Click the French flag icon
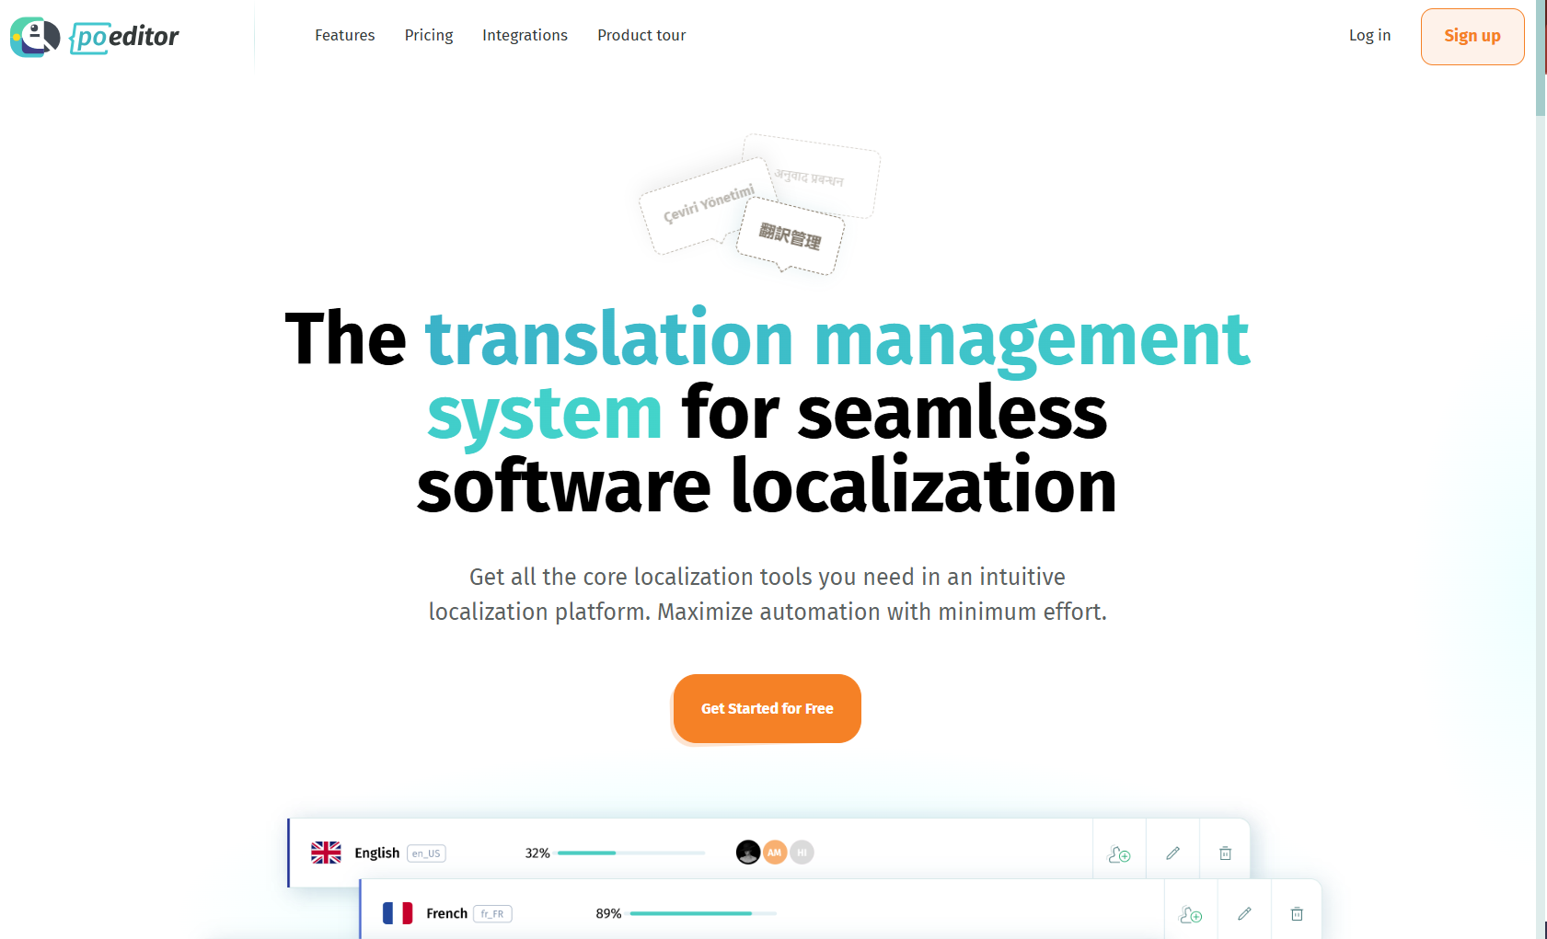 pyautogui.click(x=398, y=913)
